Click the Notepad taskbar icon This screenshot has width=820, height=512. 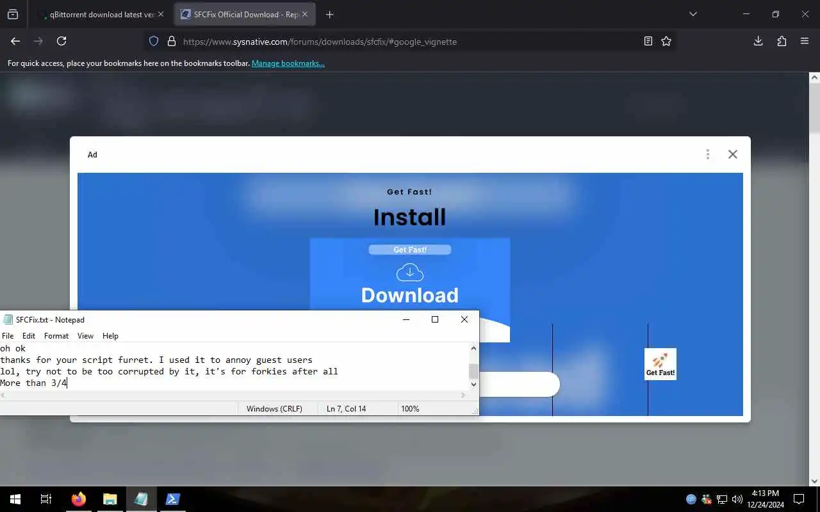141,499
